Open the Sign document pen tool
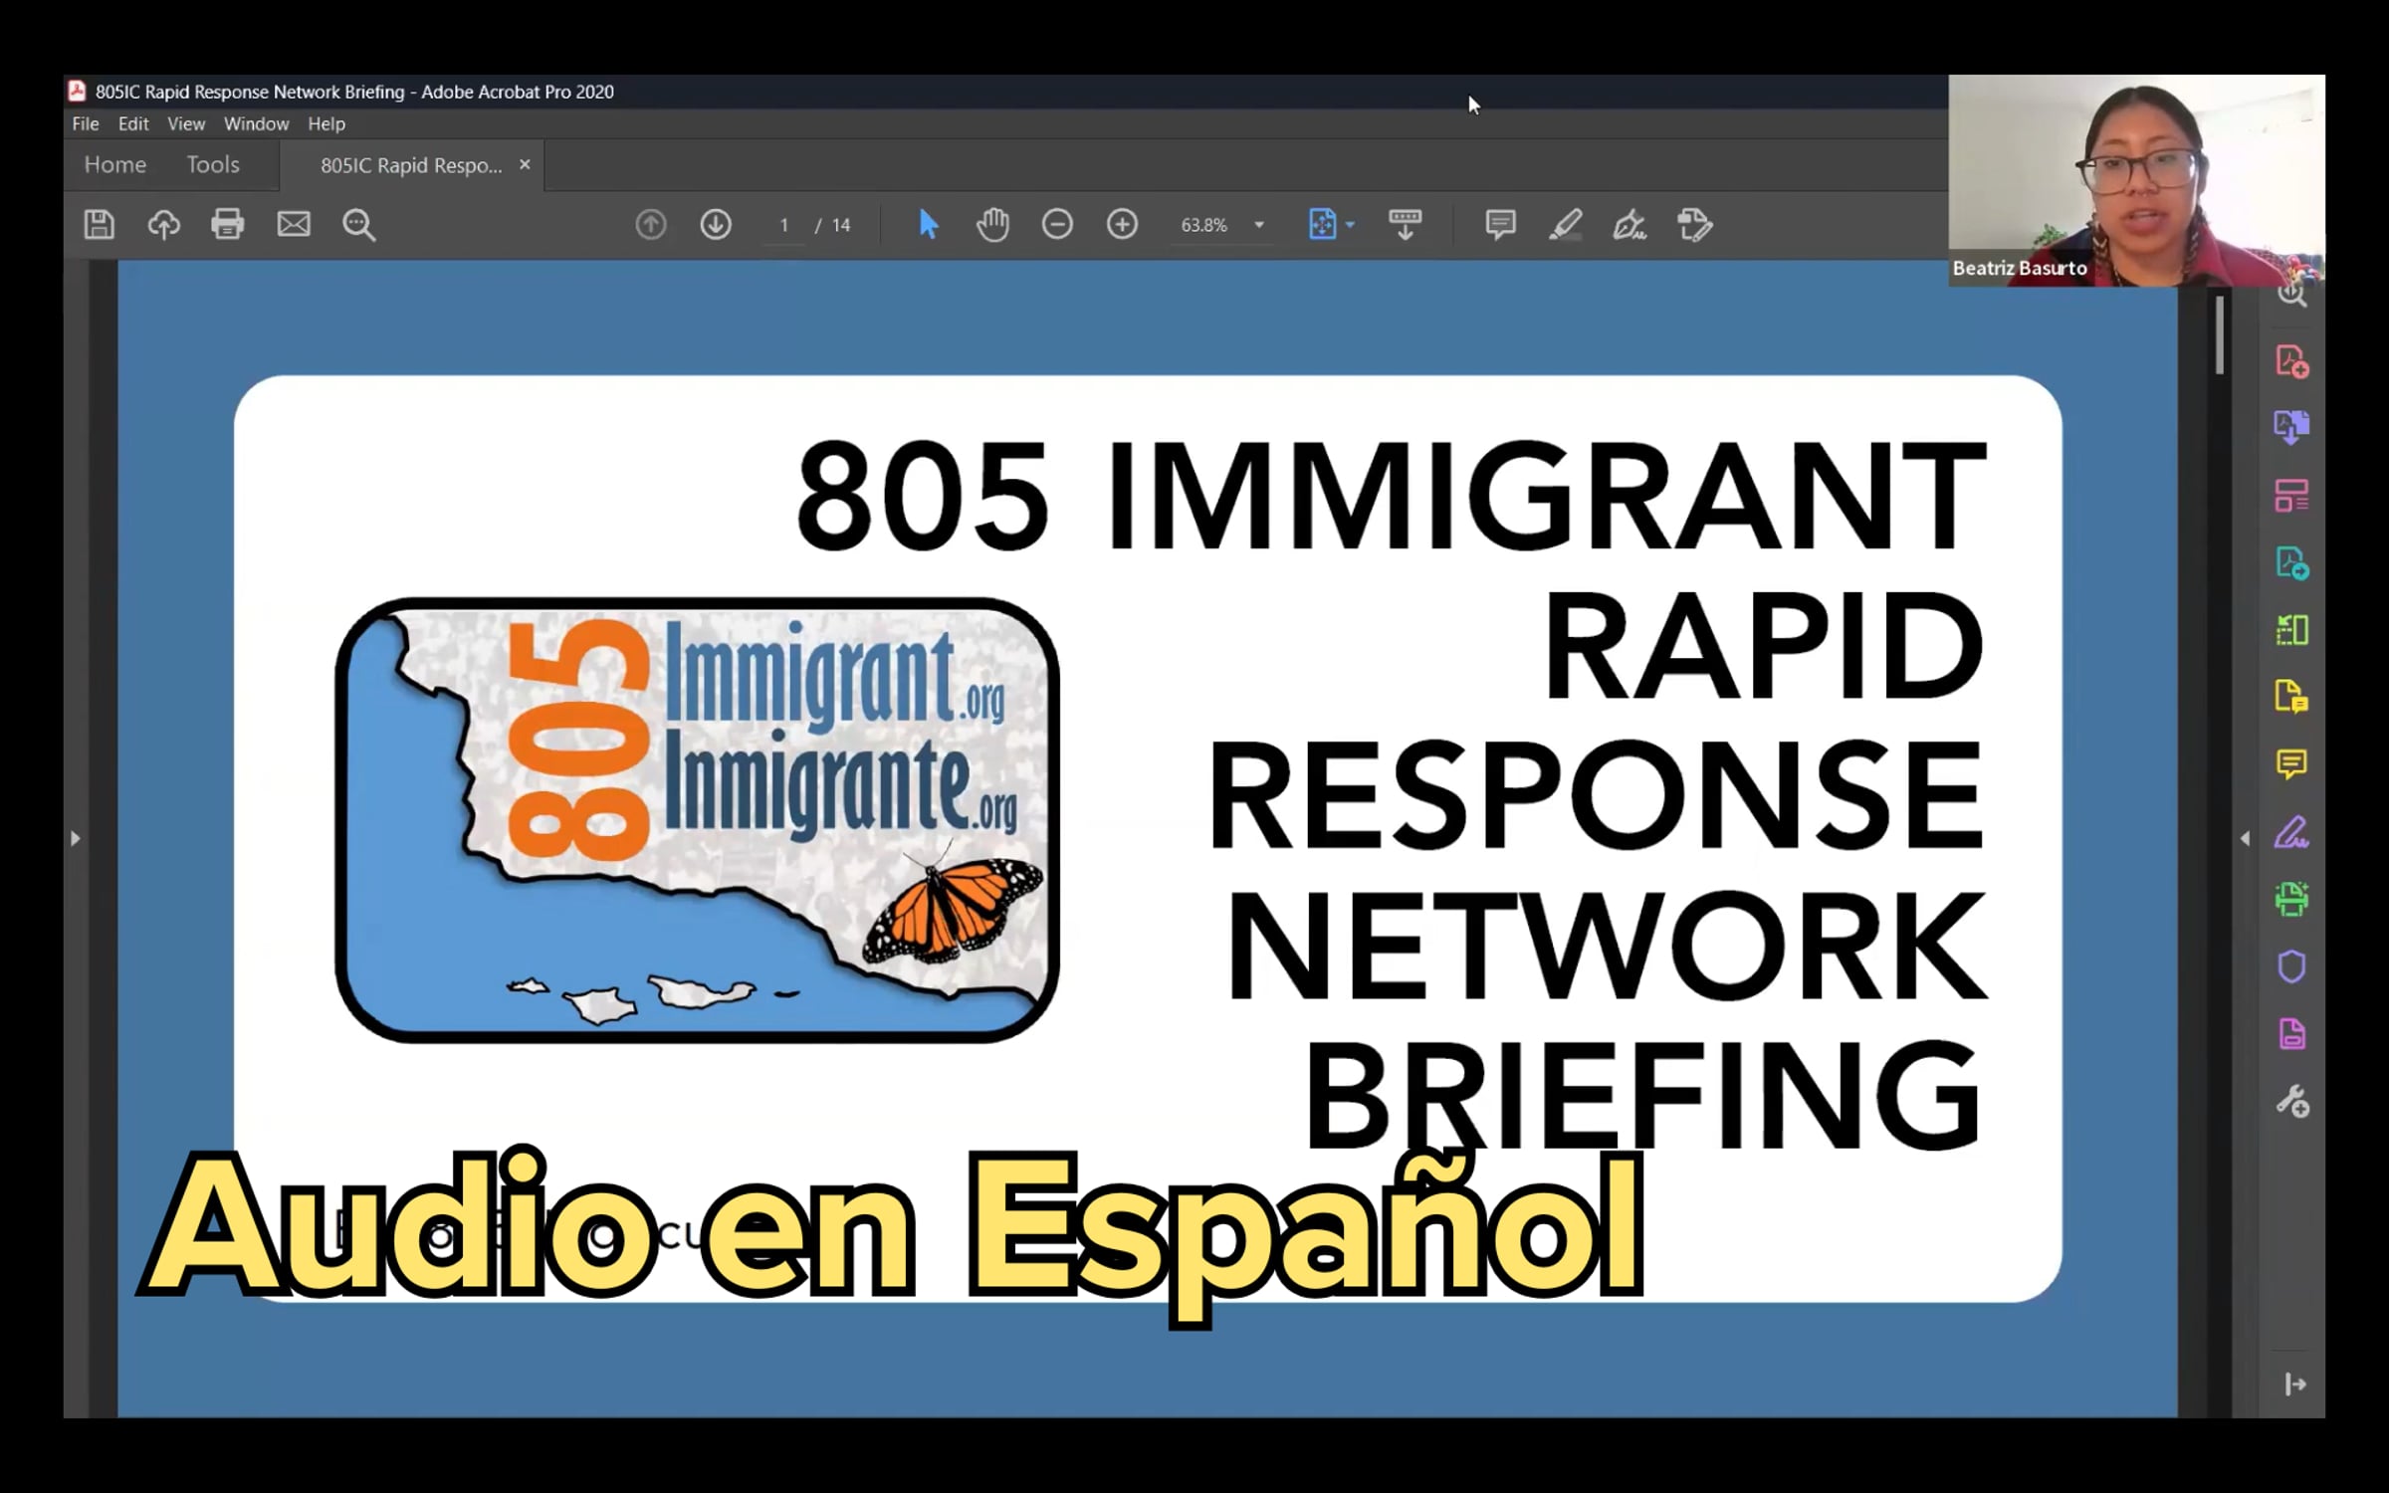The width and height of the screenshot is (2389, 1493). click(x=1629, y=224)
